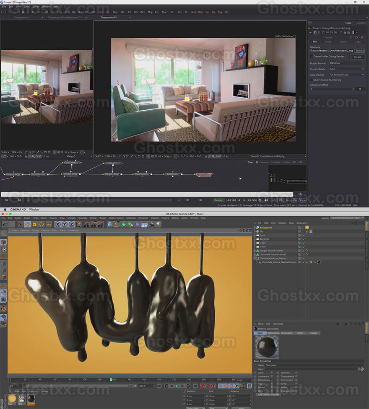Select the Live Selection tool in Cinema 4D
This screenshot has width=369, height=409.
(21, 224)
